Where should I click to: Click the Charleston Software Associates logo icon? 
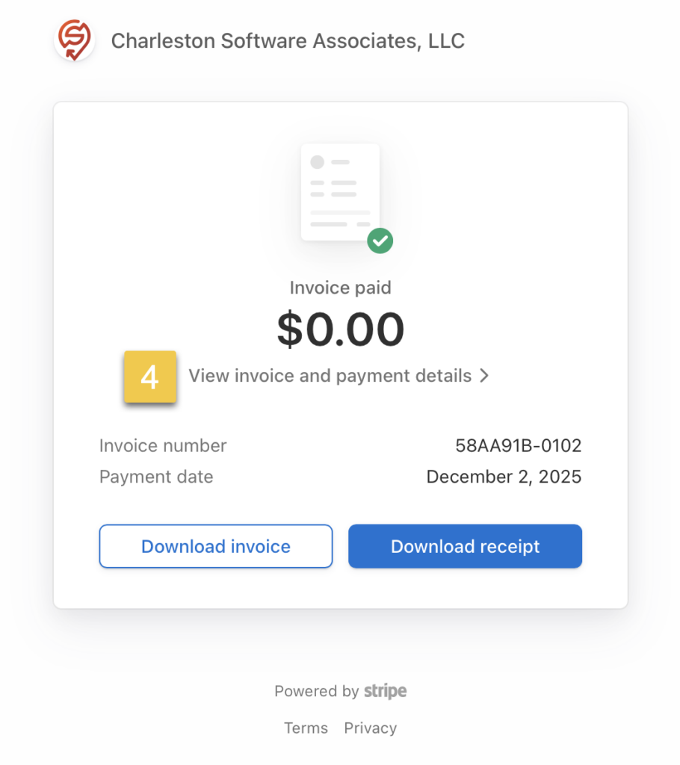click(73, 40)
